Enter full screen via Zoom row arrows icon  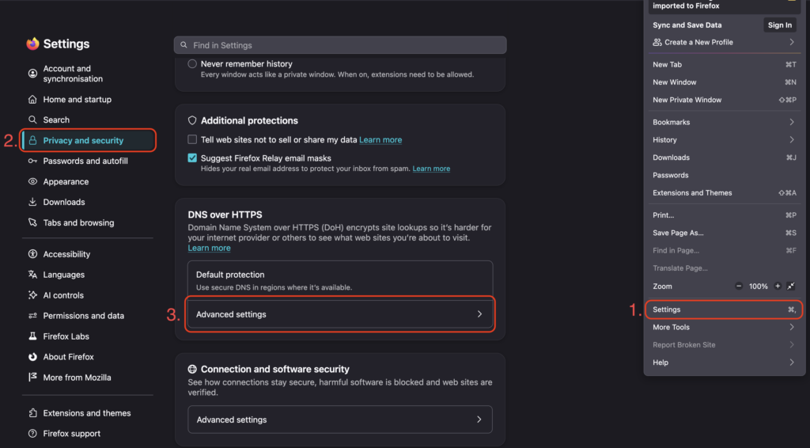pos(791,287)
